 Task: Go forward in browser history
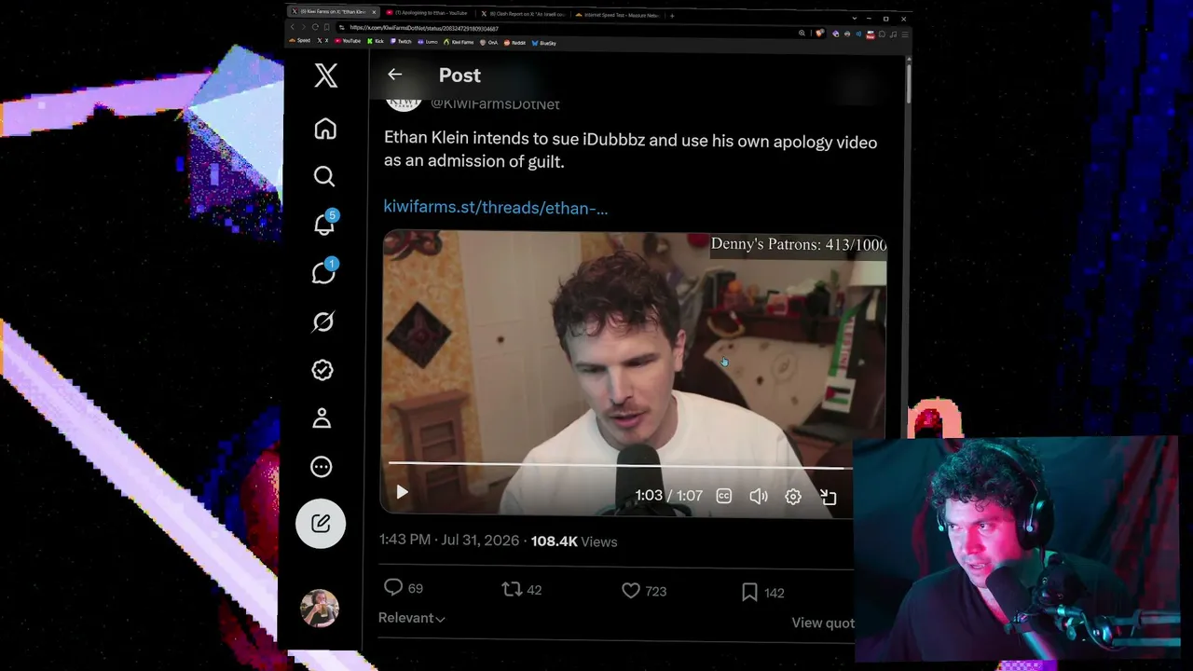click(x=304, y=27)
